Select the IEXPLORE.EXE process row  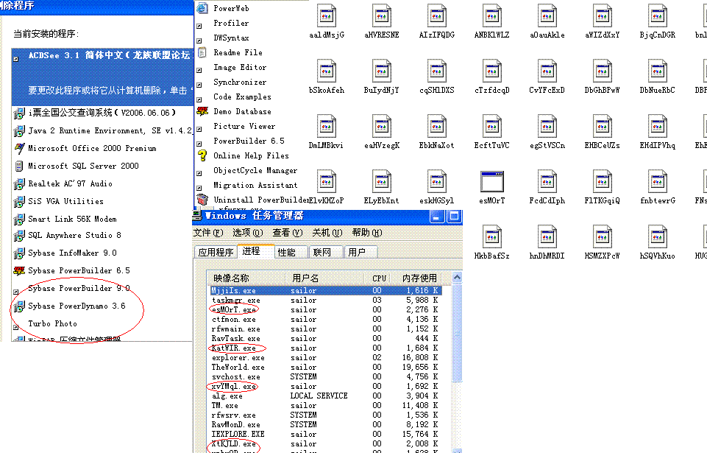click(x=326, y=435)
